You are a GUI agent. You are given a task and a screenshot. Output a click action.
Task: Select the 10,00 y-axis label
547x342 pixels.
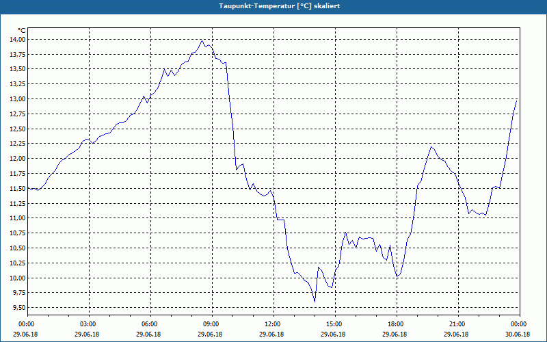tap(18, 278)
